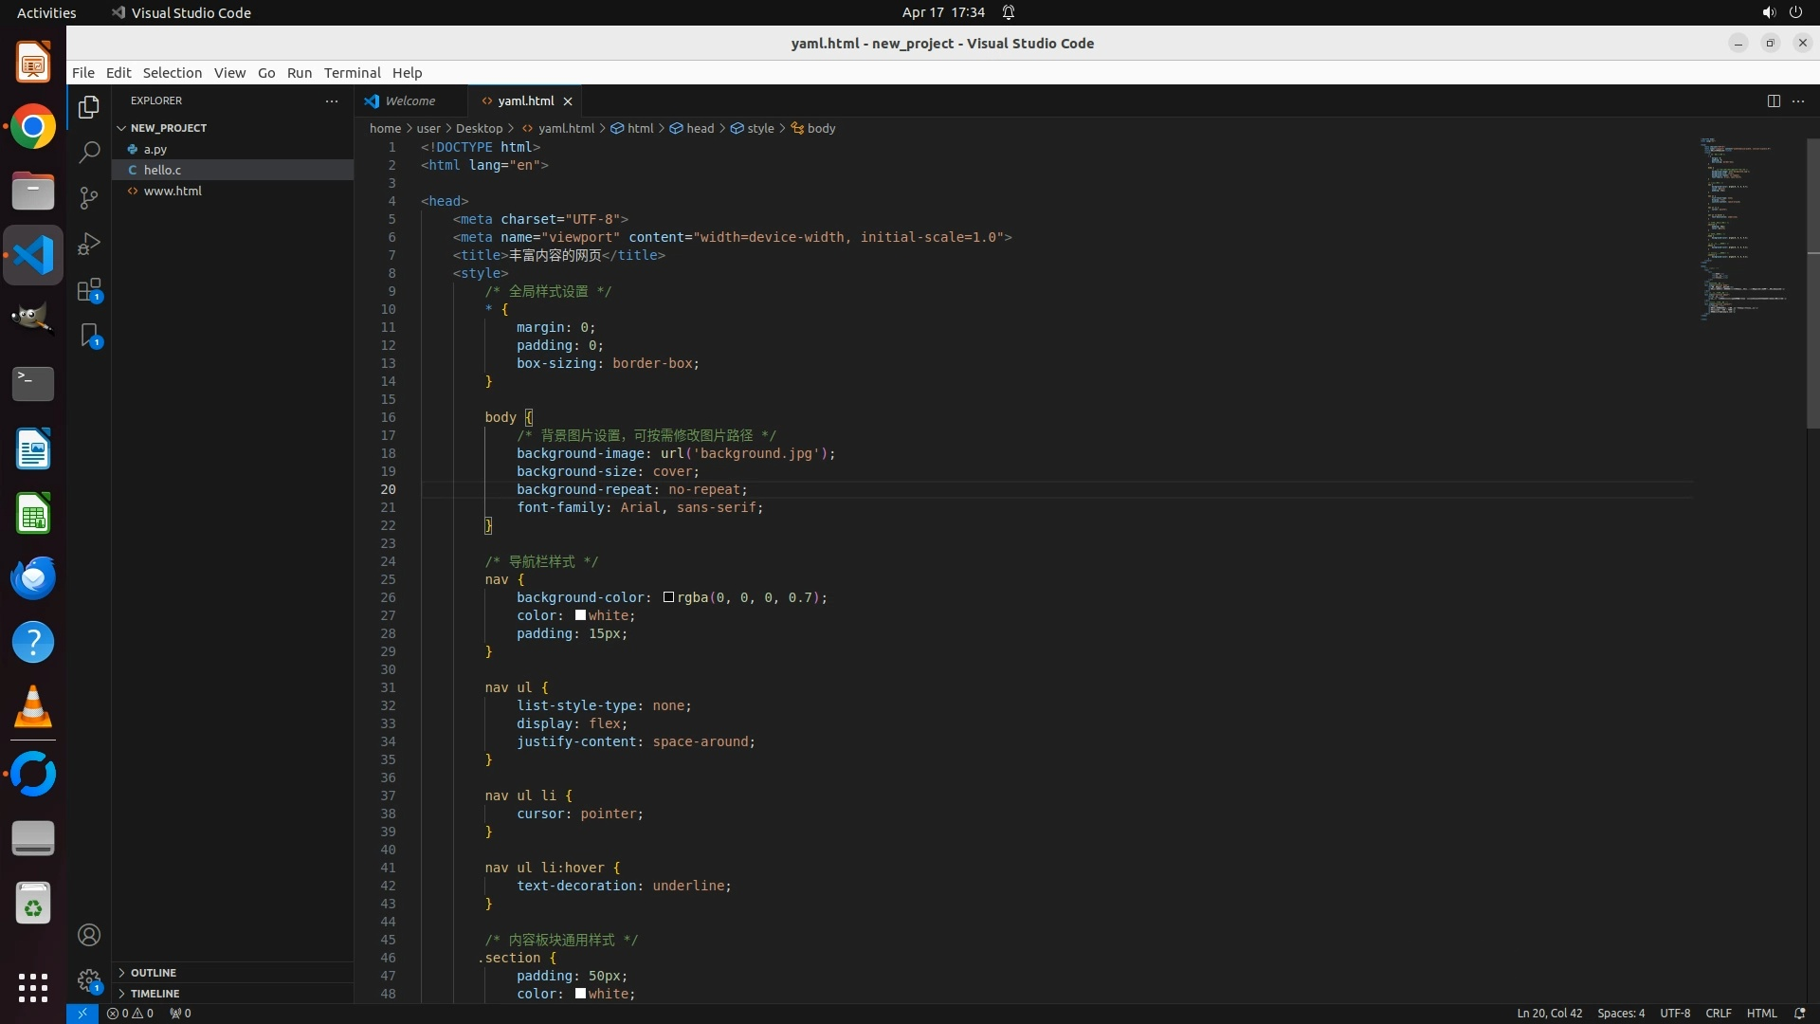This screenshot has width=1820, height=1024.
Task: Switch to the Welcome tab
Action: [x=409, y=101]
